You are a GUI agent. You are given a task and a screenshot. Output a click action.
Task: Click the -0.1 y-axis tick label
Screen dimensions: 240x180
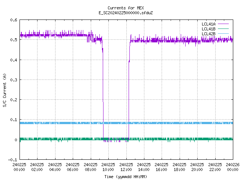tap(12, 160)
